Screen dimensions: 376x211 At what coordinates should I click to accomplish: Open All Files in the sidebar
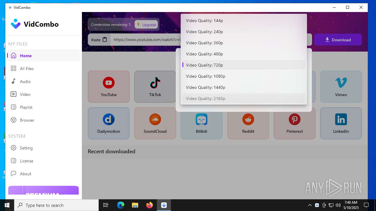pyautogui.click(x=44, y=69)
